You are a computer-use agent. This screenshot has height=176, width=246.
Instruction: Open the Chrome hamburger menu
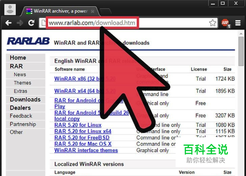point(238,23)
